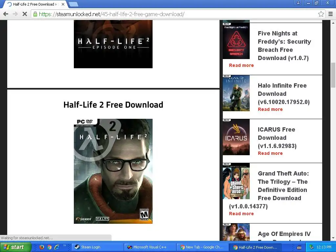Stop page loading with the X button
Image resolution: width=336 pixels, height=252 pixels.
25,14
